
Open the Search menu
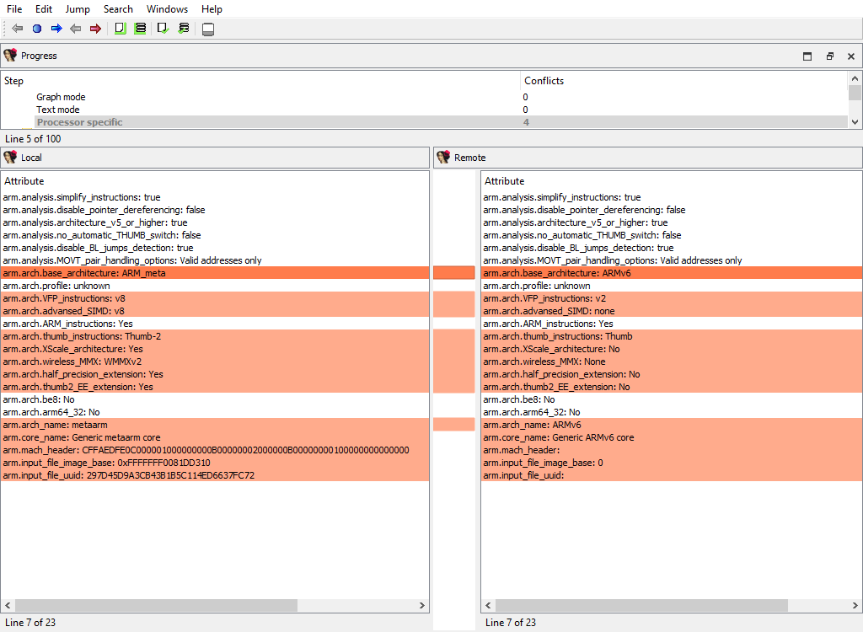[x=118, y=9]
